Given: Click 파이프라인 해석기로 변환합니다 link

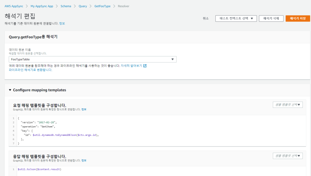Looking at the screenshot, I should 30,70.
